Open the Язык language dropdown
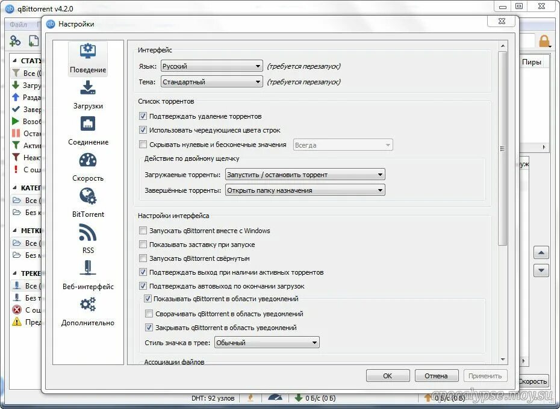 [x=212, y=66]
